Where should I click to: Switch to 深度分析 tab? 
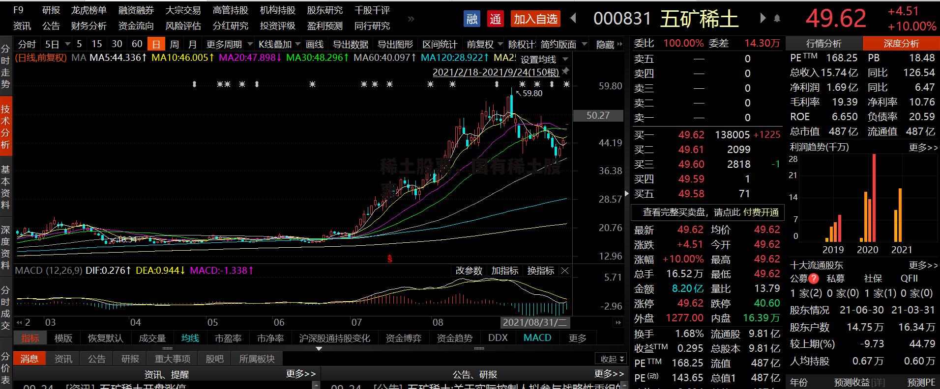coord(901,44)
